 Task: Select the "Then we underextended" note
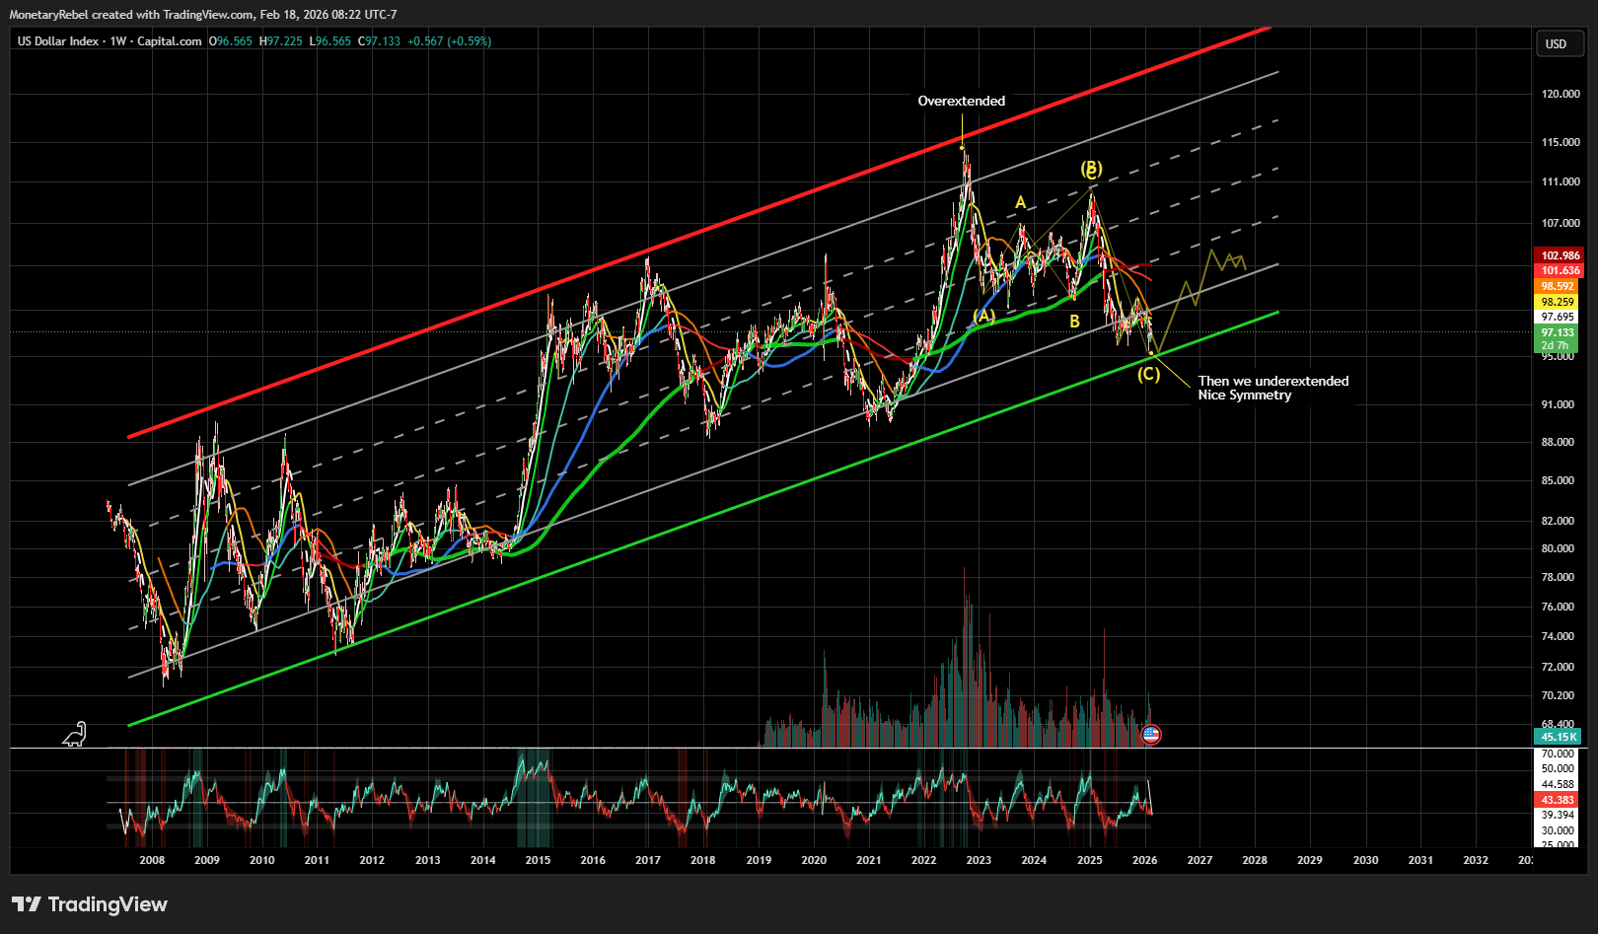tap(1273, 381)
